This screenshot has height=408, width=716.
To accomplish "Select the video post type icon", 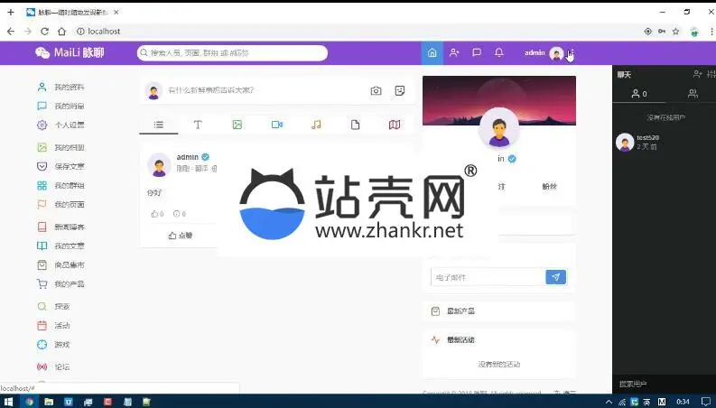I will click(276, 125).
